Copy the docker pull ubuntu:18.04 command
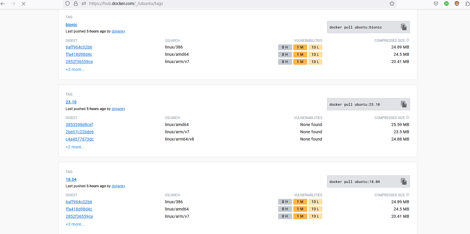 coord(404,181)
